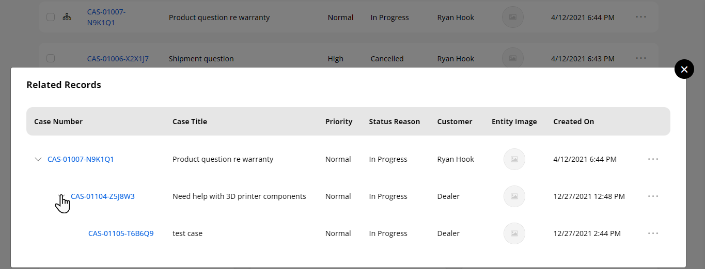Open case link CAS-01006-X2X1J7
Image resolution: width=705 pixels, height=269 pixels.
pos(118,59)
